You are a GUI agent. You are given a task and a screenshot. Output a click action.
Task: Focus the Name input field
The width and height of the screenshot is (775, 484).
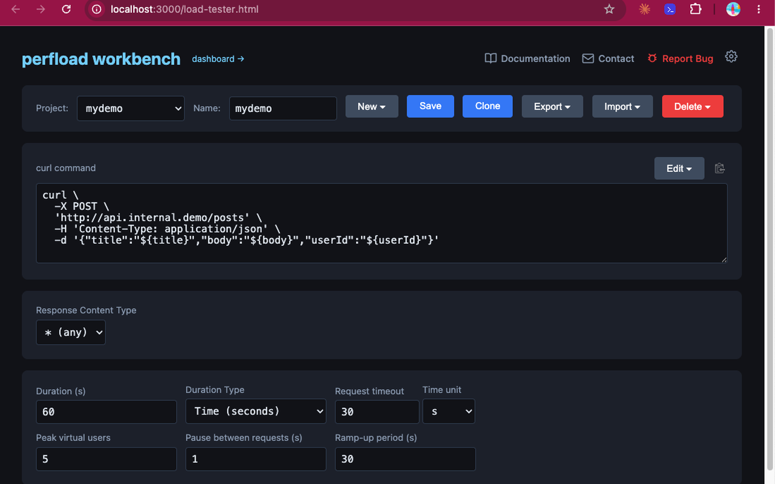283,108
